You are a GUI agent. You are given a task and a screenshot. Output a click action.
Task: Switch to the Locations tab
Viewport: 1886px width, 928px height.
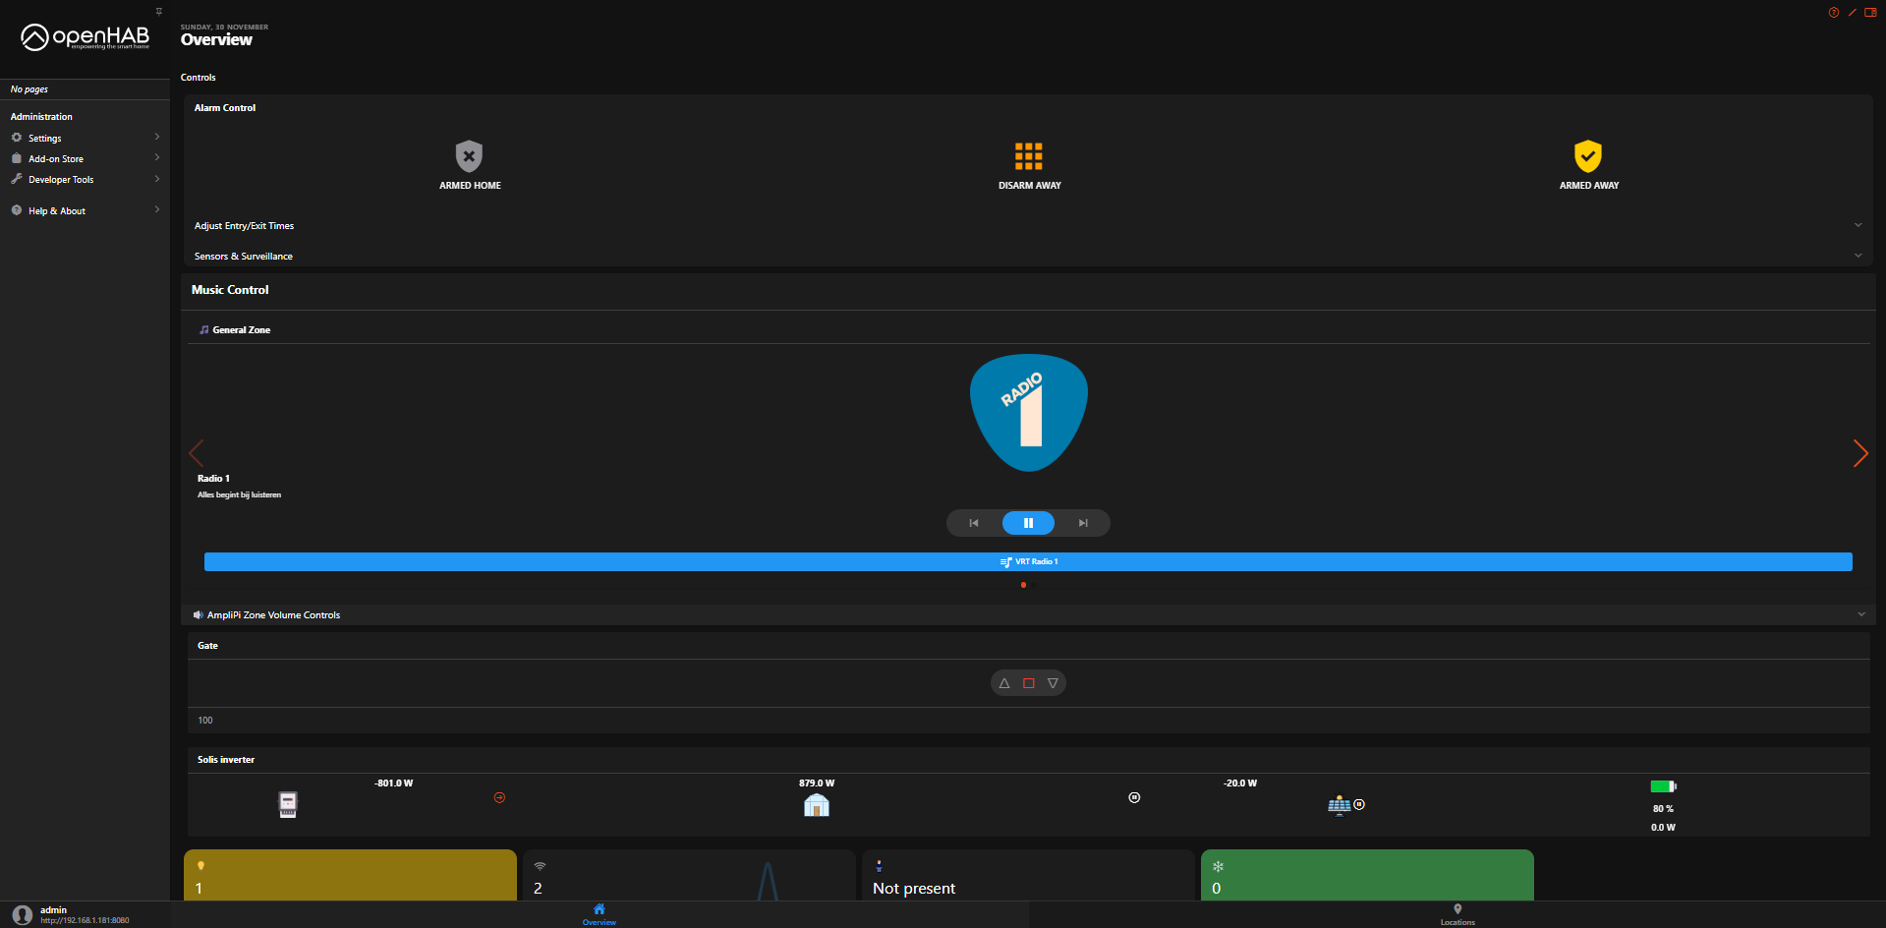click(1457, 914)
